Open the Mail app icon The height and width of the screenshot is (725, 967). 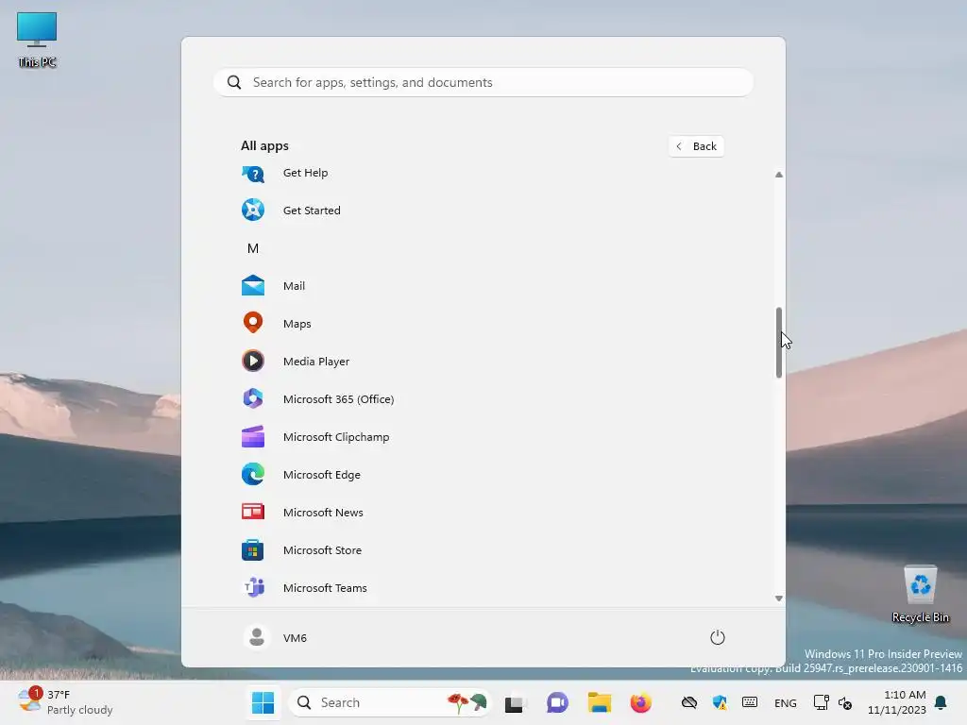[x=253, y=285]
